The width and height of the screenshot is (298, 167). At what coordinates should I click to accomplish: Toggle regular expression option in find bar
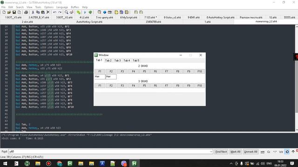coord(275,152)
